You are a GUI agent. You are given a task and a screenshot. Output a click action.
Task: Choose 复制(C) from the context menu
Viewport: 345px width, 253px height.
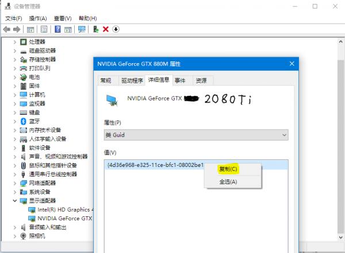[x=228, y=169]
